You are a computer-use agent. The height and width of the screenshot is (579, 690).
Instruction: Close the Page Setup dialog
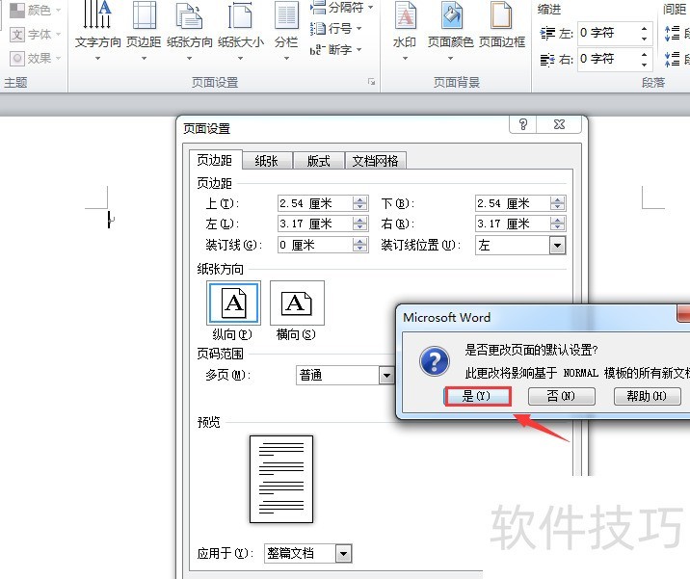coord(559,124)
